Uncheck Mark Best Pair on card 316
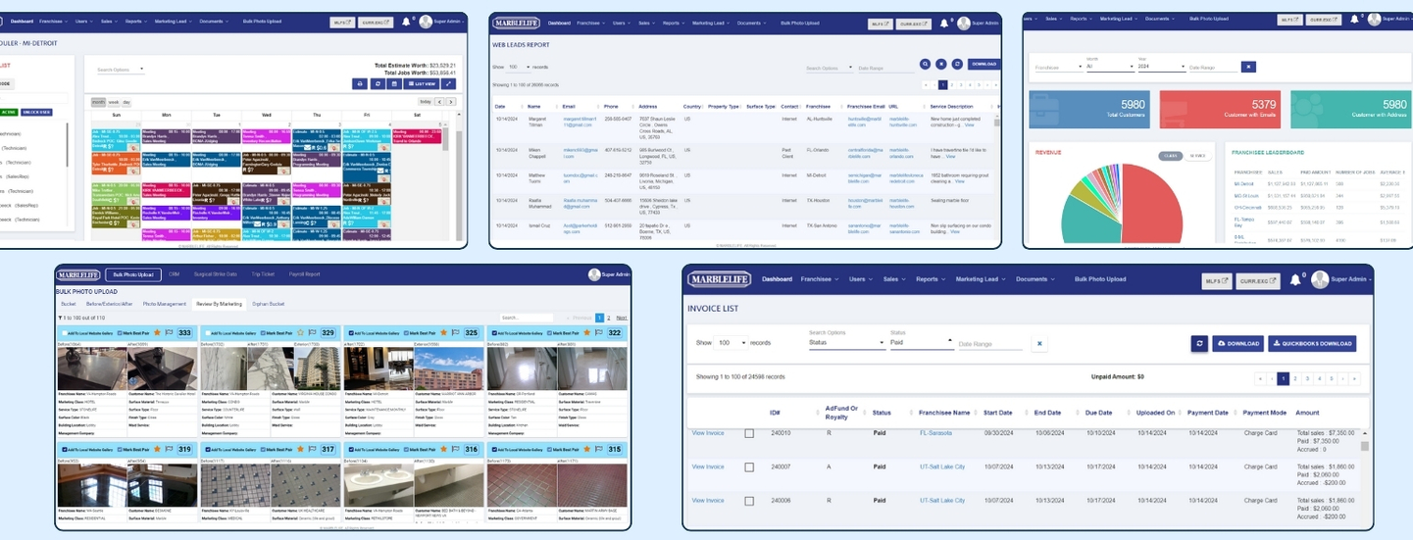Screen dimensions: 1413x540 pyautogui.click(x=408, y=449)
